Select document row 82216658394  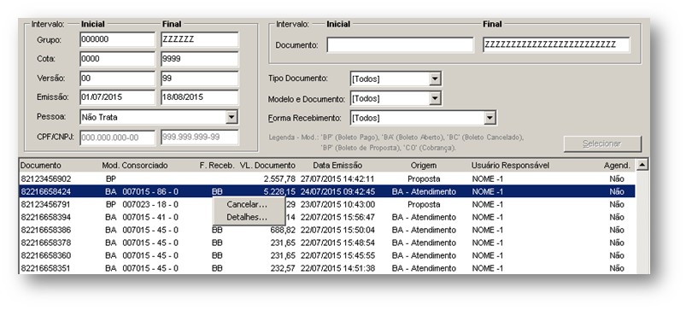(327, 217)
